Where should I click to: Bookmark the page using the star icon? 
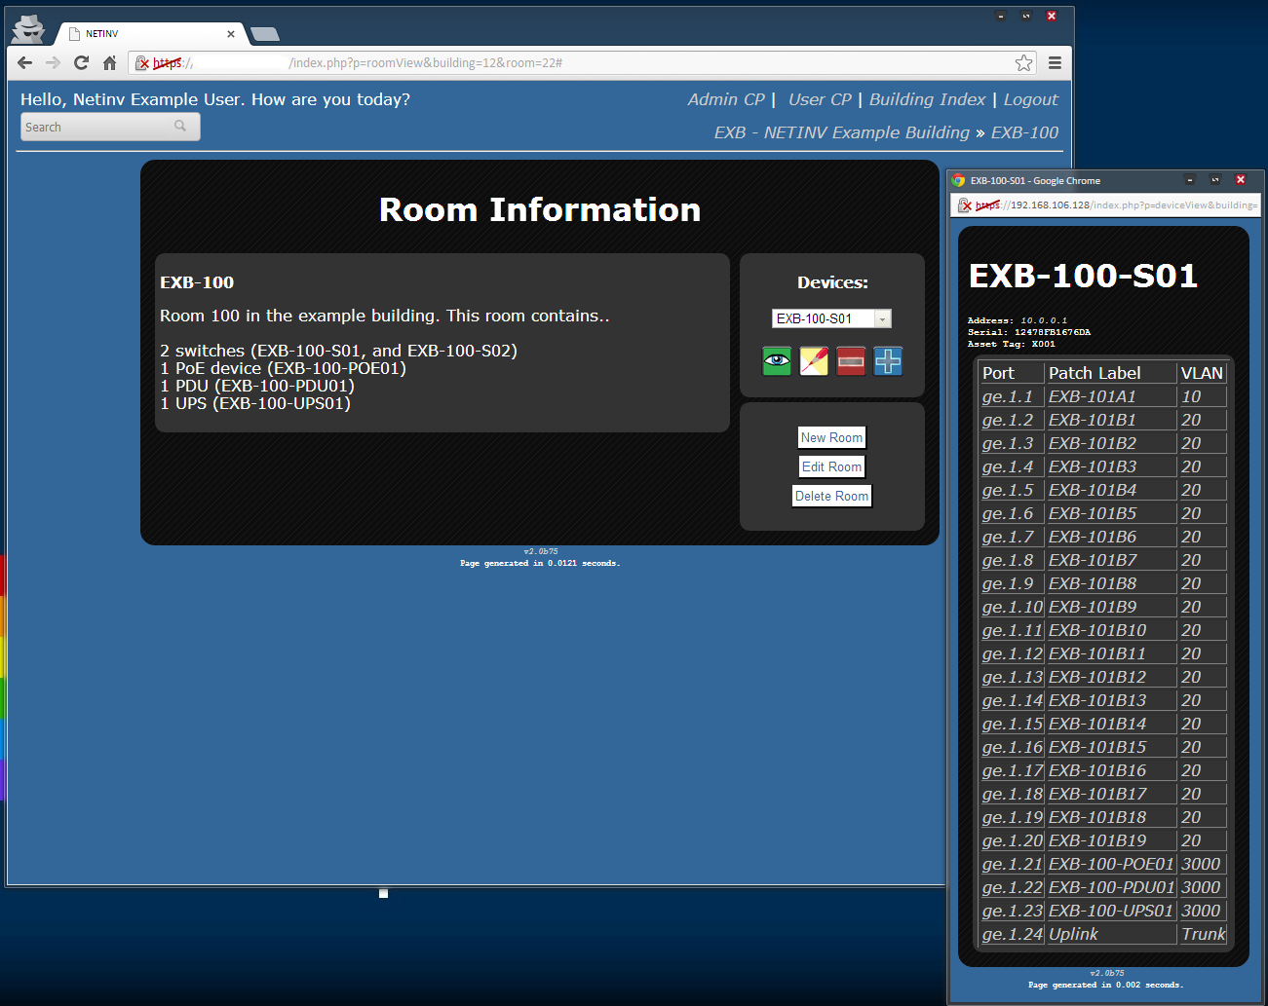(x=1023, y=62)
